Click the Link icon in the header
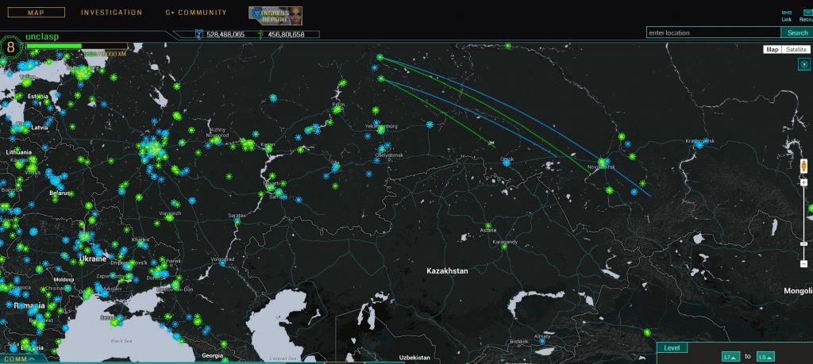This screenshot has width=813, height=364. point(786,13)
